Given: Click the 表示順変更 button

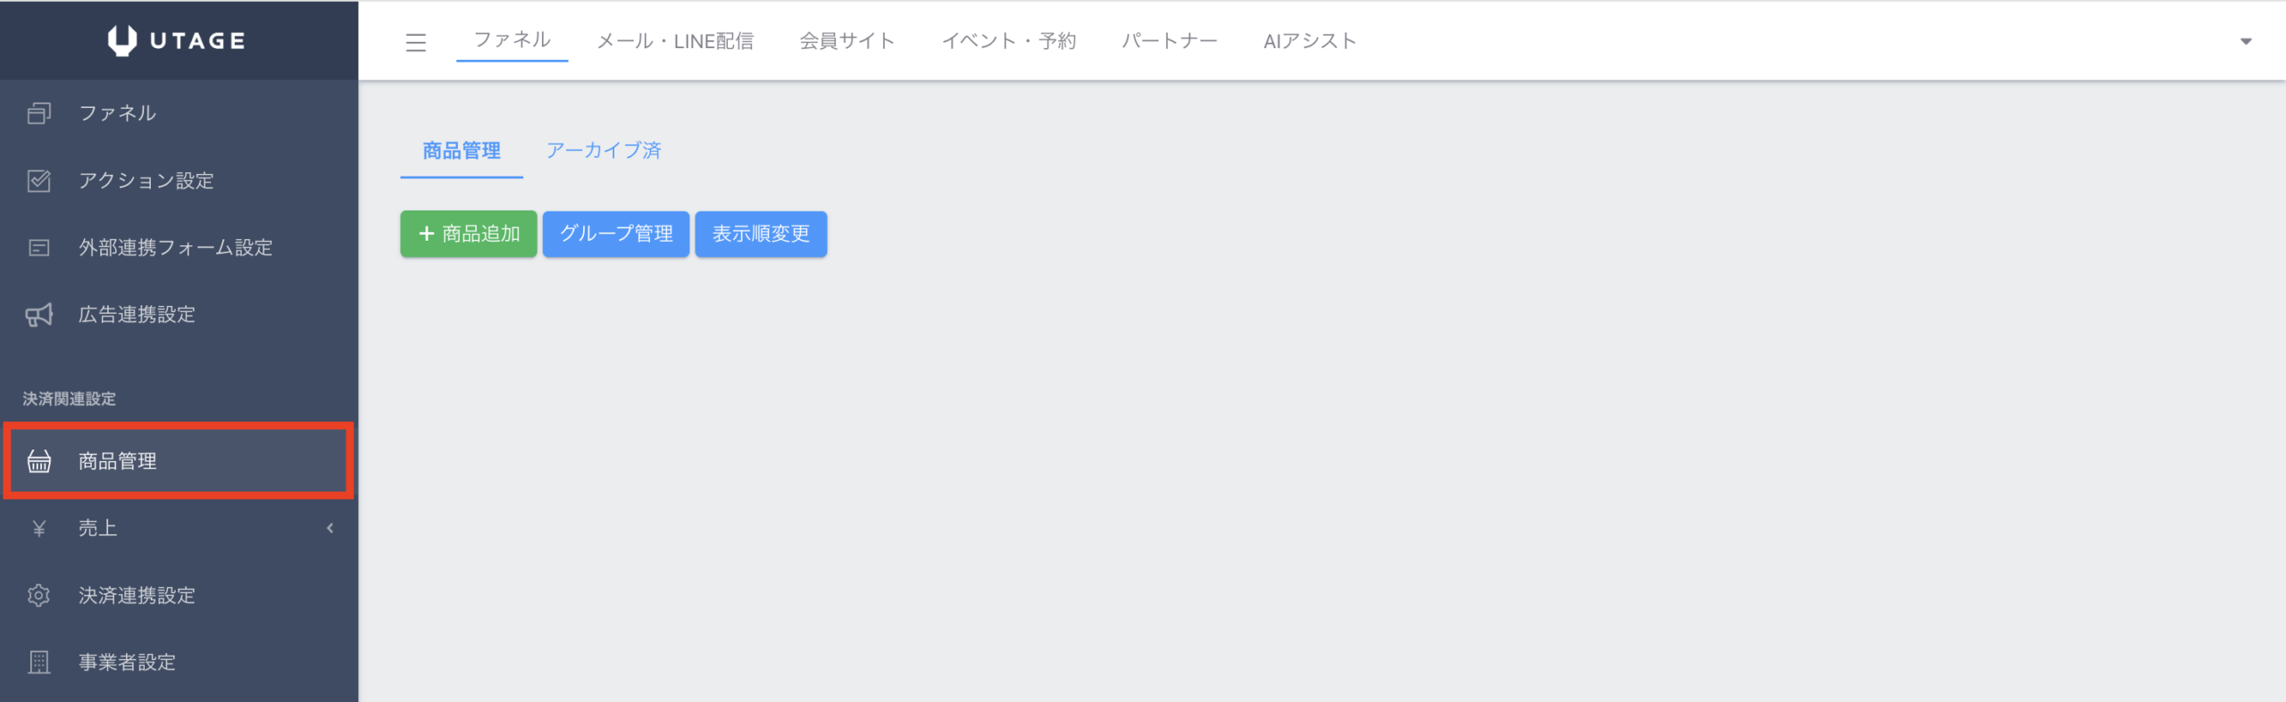Looking at the screenshot, I should (x=760, y=234).
